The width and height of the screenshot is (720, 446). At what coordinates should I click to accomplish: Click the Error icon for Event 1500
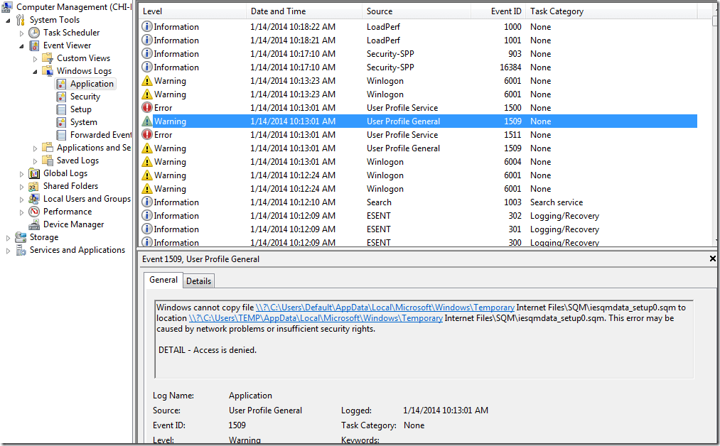point(147,108)
